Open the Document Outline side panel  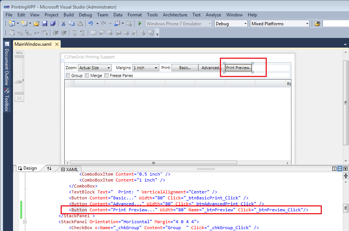[x=7, y=64]
